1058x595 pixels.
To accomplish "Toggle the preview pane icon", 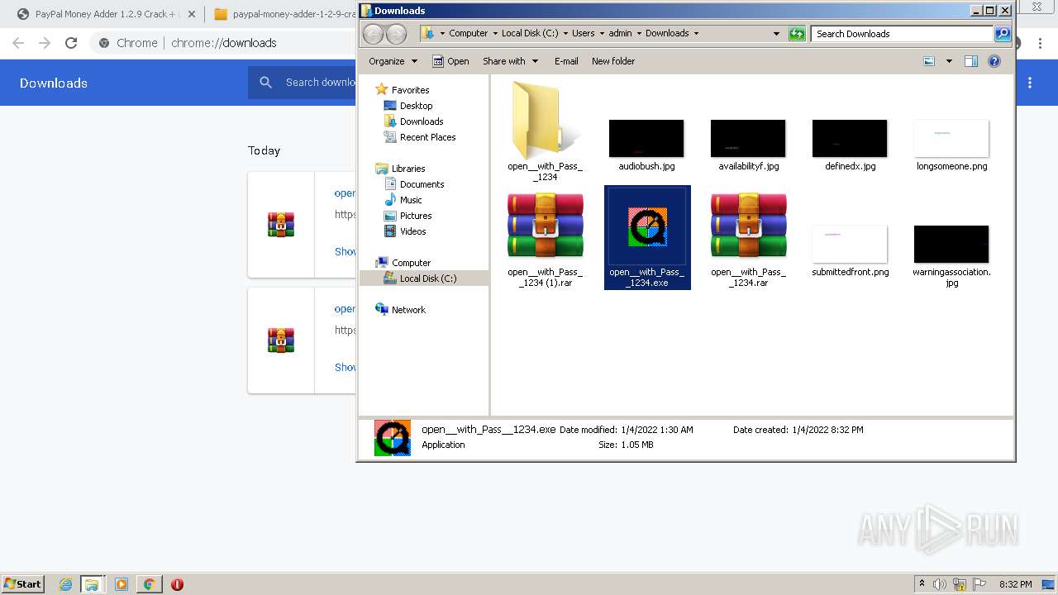I will tap(971, 61).
